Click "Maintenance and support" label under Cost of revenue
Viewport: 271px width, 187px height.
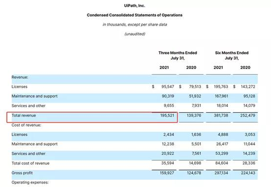pyautogui.click(x=34, y=144)
